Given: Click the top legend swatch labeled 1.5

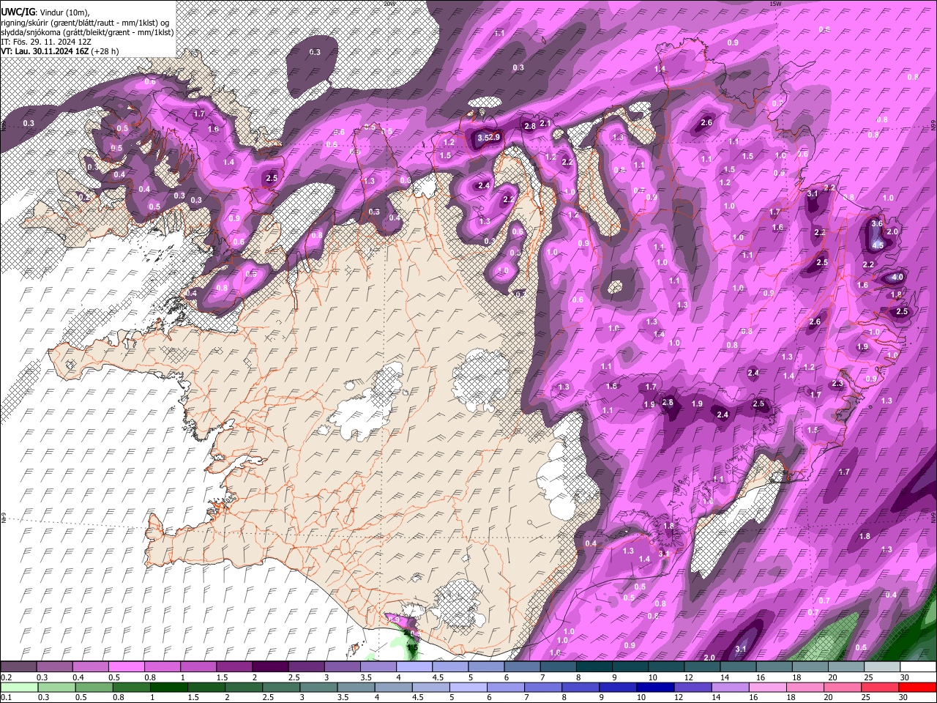Looking at the screenshot, I should coord(234,666).
